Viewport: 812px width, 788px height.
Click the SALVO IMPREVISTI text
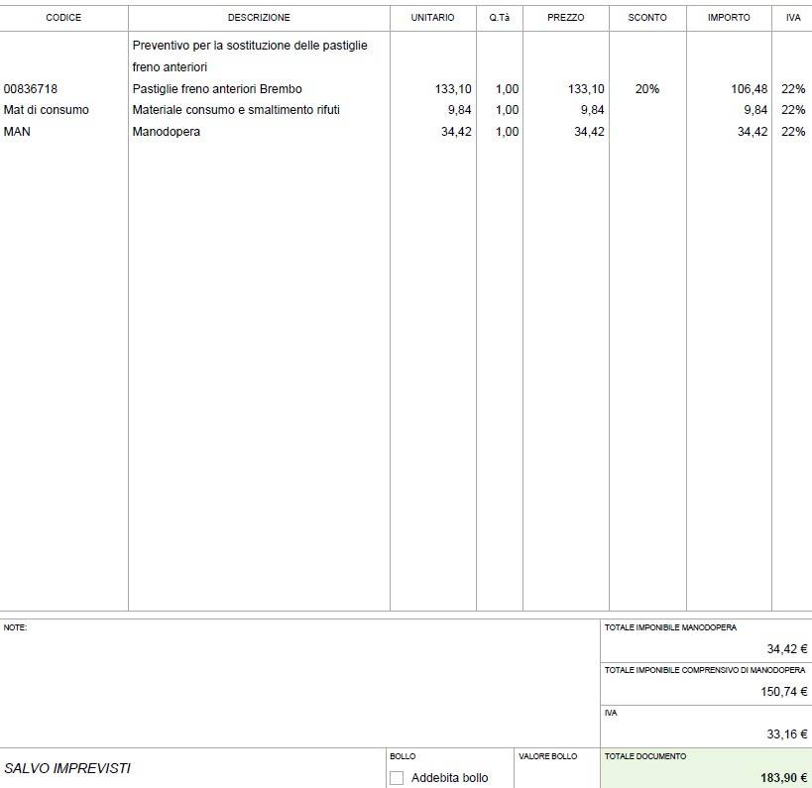(67, 768)
